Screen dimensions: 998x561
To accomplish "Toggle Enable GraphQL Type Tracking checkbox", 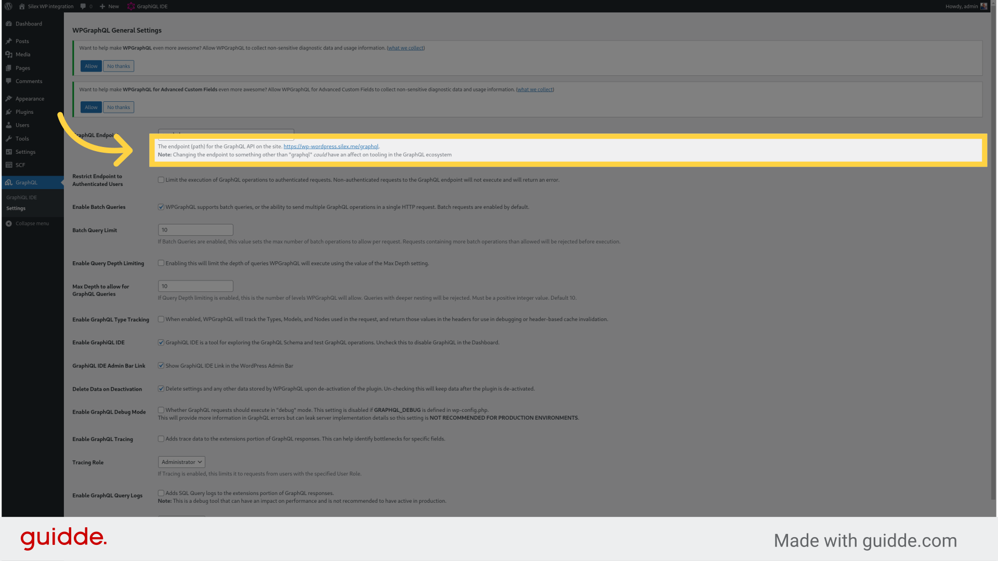I will coord(161,318).
